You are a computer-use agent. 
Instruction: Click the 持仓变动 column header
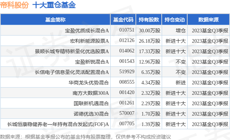(175, 20)
